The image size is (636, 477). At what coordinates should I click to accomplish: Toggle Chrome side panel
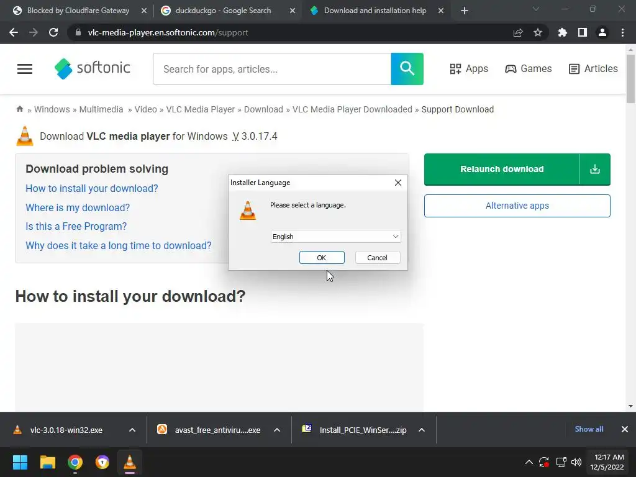pos(583,32)
